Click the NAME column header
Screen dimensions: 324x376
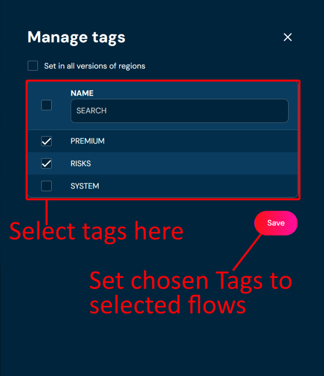point(82,94)
